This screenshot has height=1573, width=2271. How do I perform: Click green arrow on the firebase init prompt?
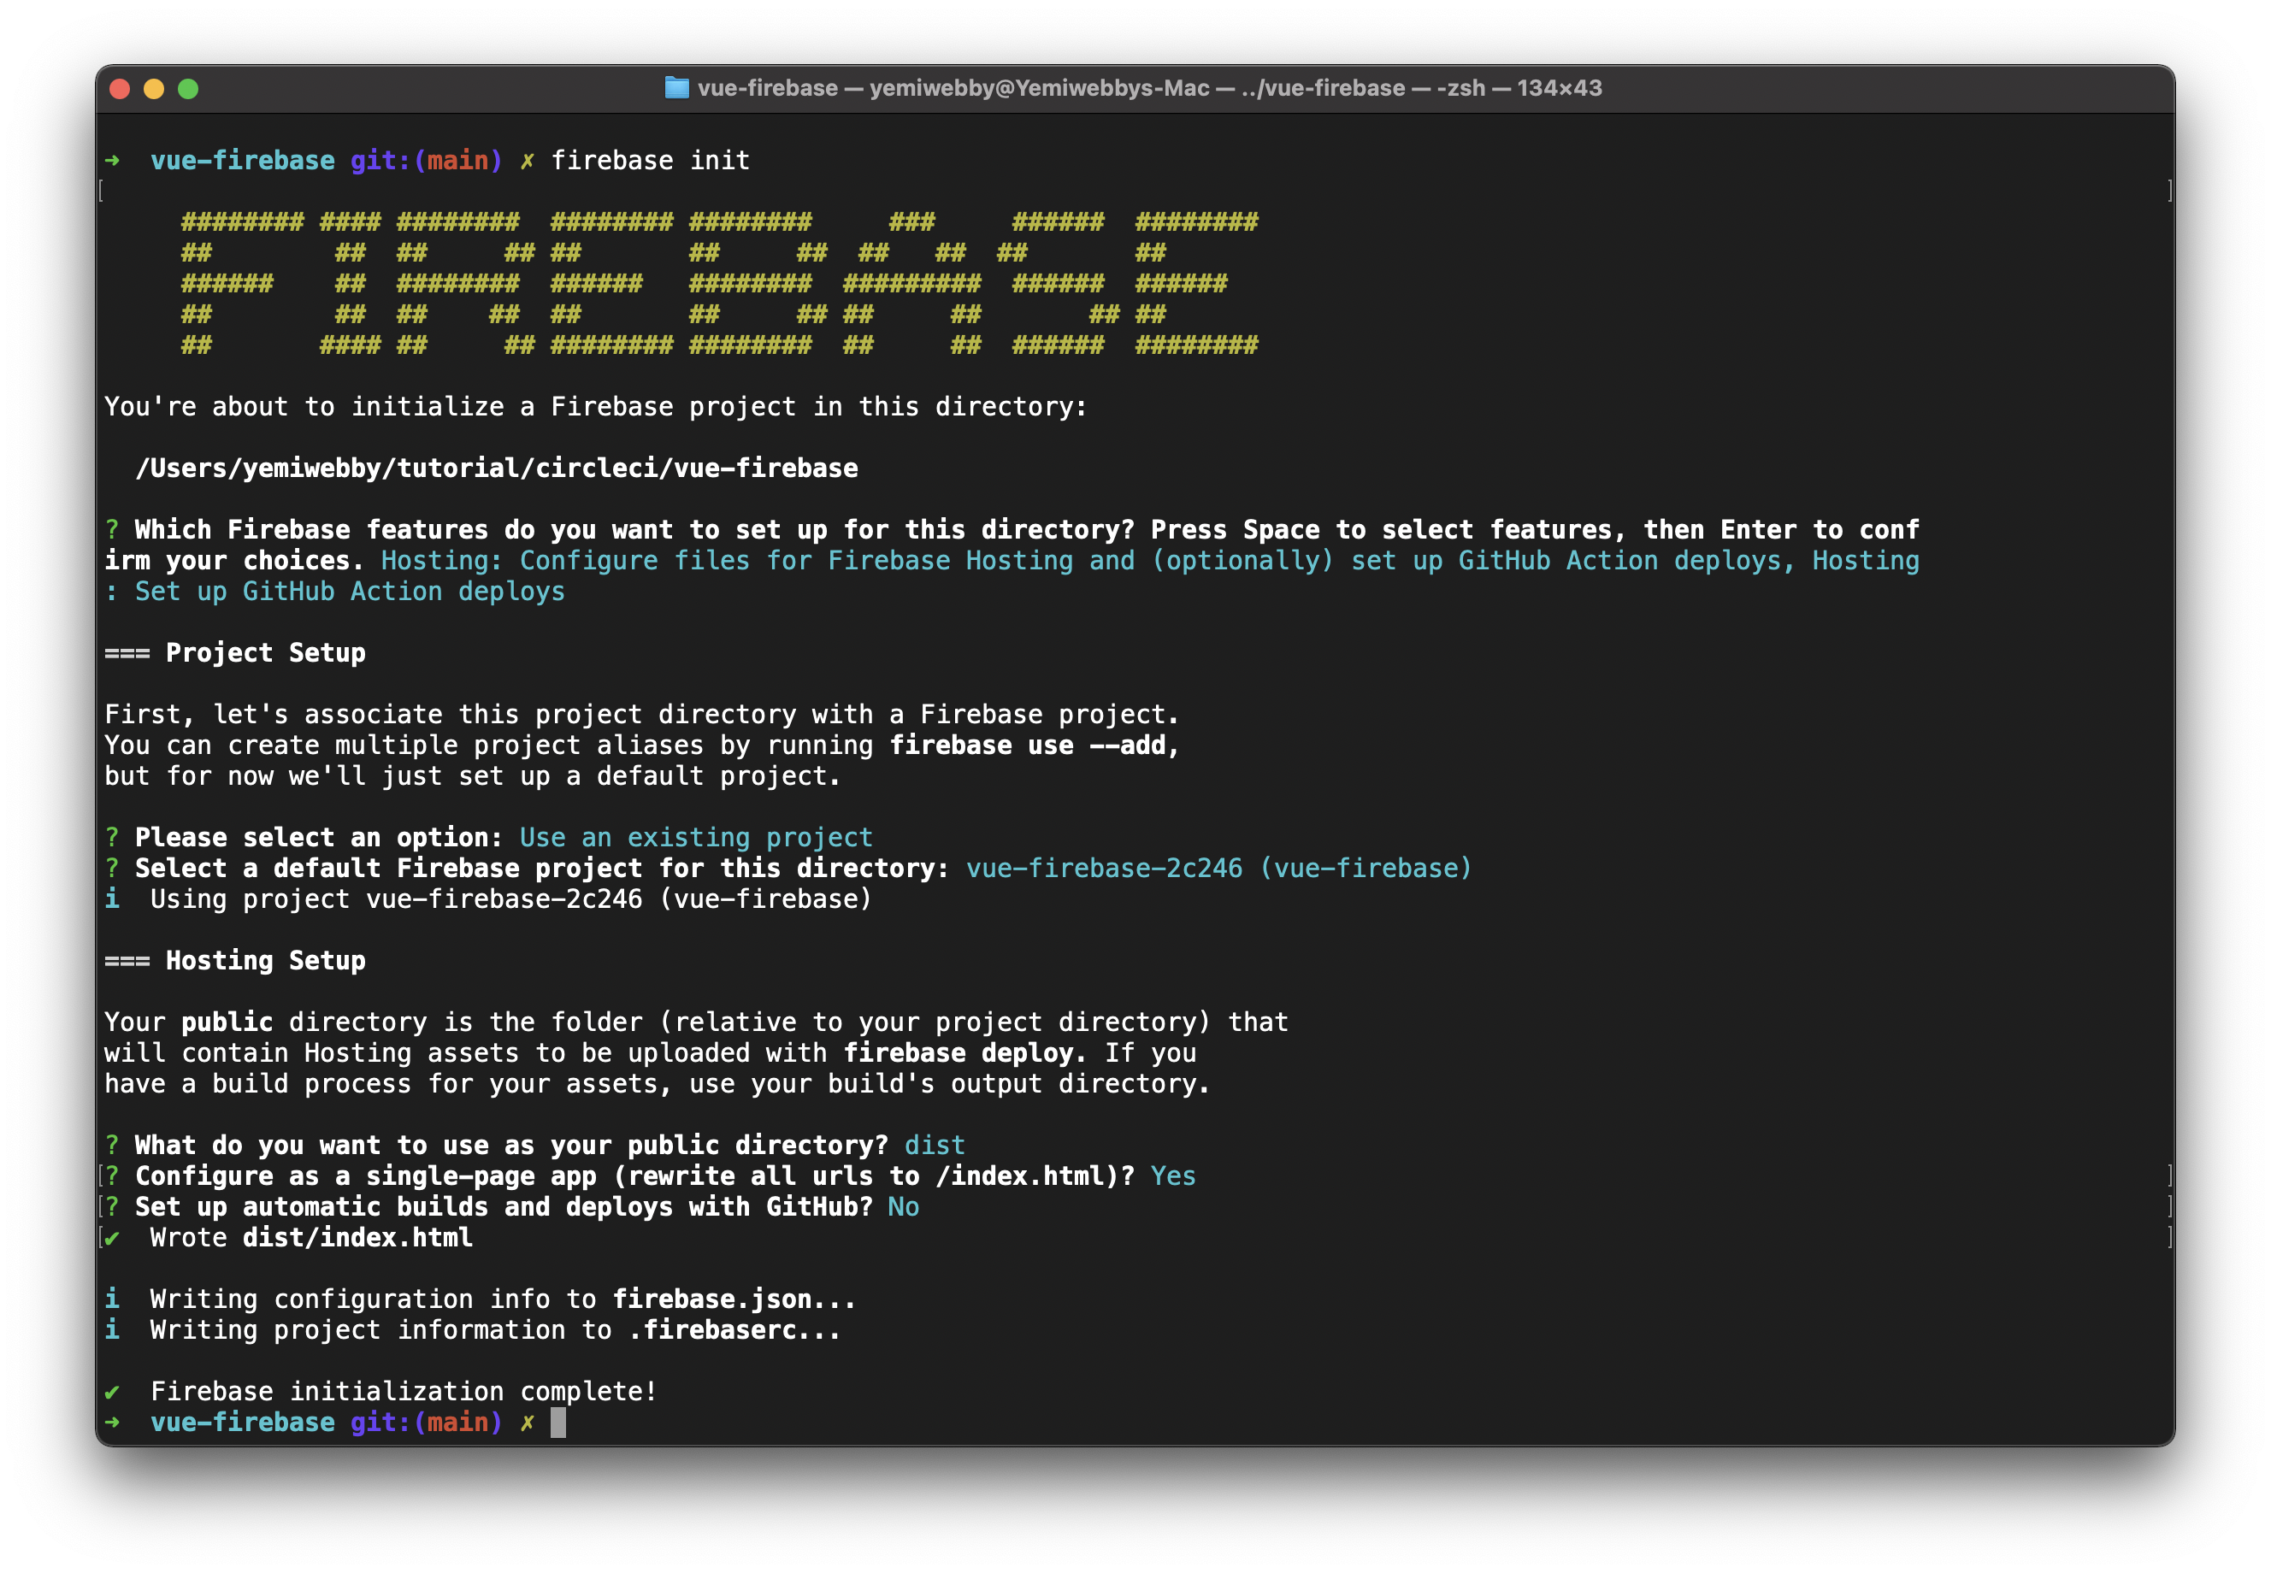(112, 160)
